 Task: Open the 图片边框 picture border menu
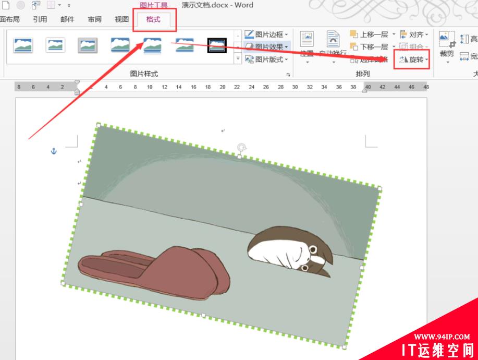click(266, 34)
